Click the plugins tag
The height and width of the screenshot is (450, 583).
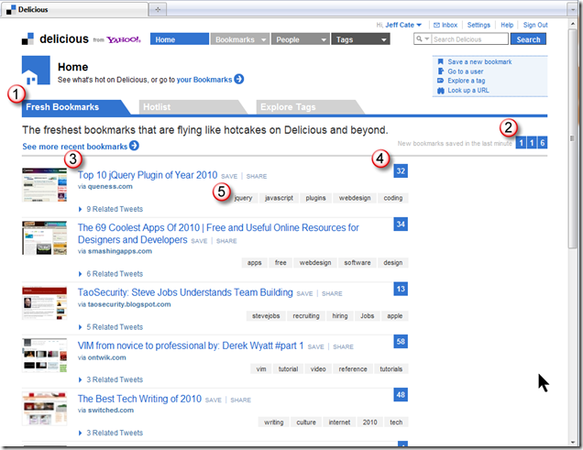315,198
